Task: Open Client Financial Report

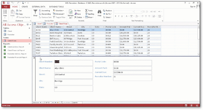Action: click(x=16, y=50)
